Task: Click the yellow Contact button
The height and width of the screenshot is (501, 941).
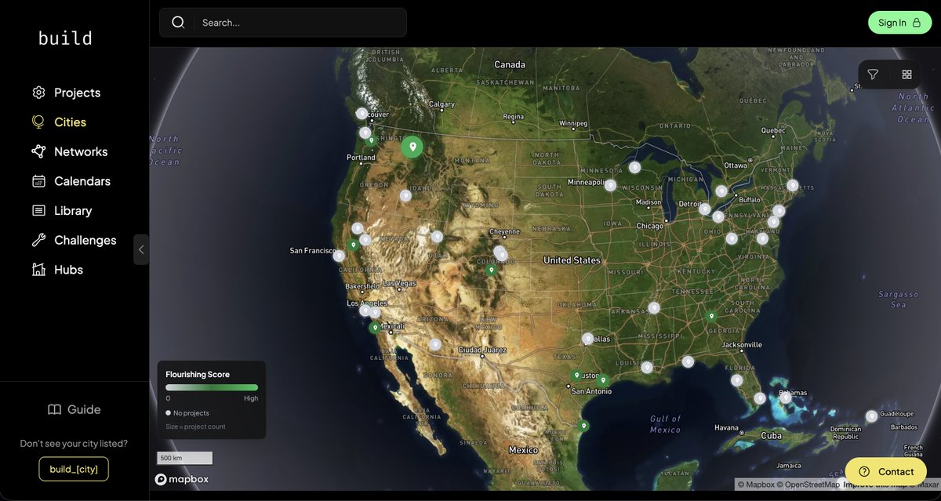Action: coord(886,471)
